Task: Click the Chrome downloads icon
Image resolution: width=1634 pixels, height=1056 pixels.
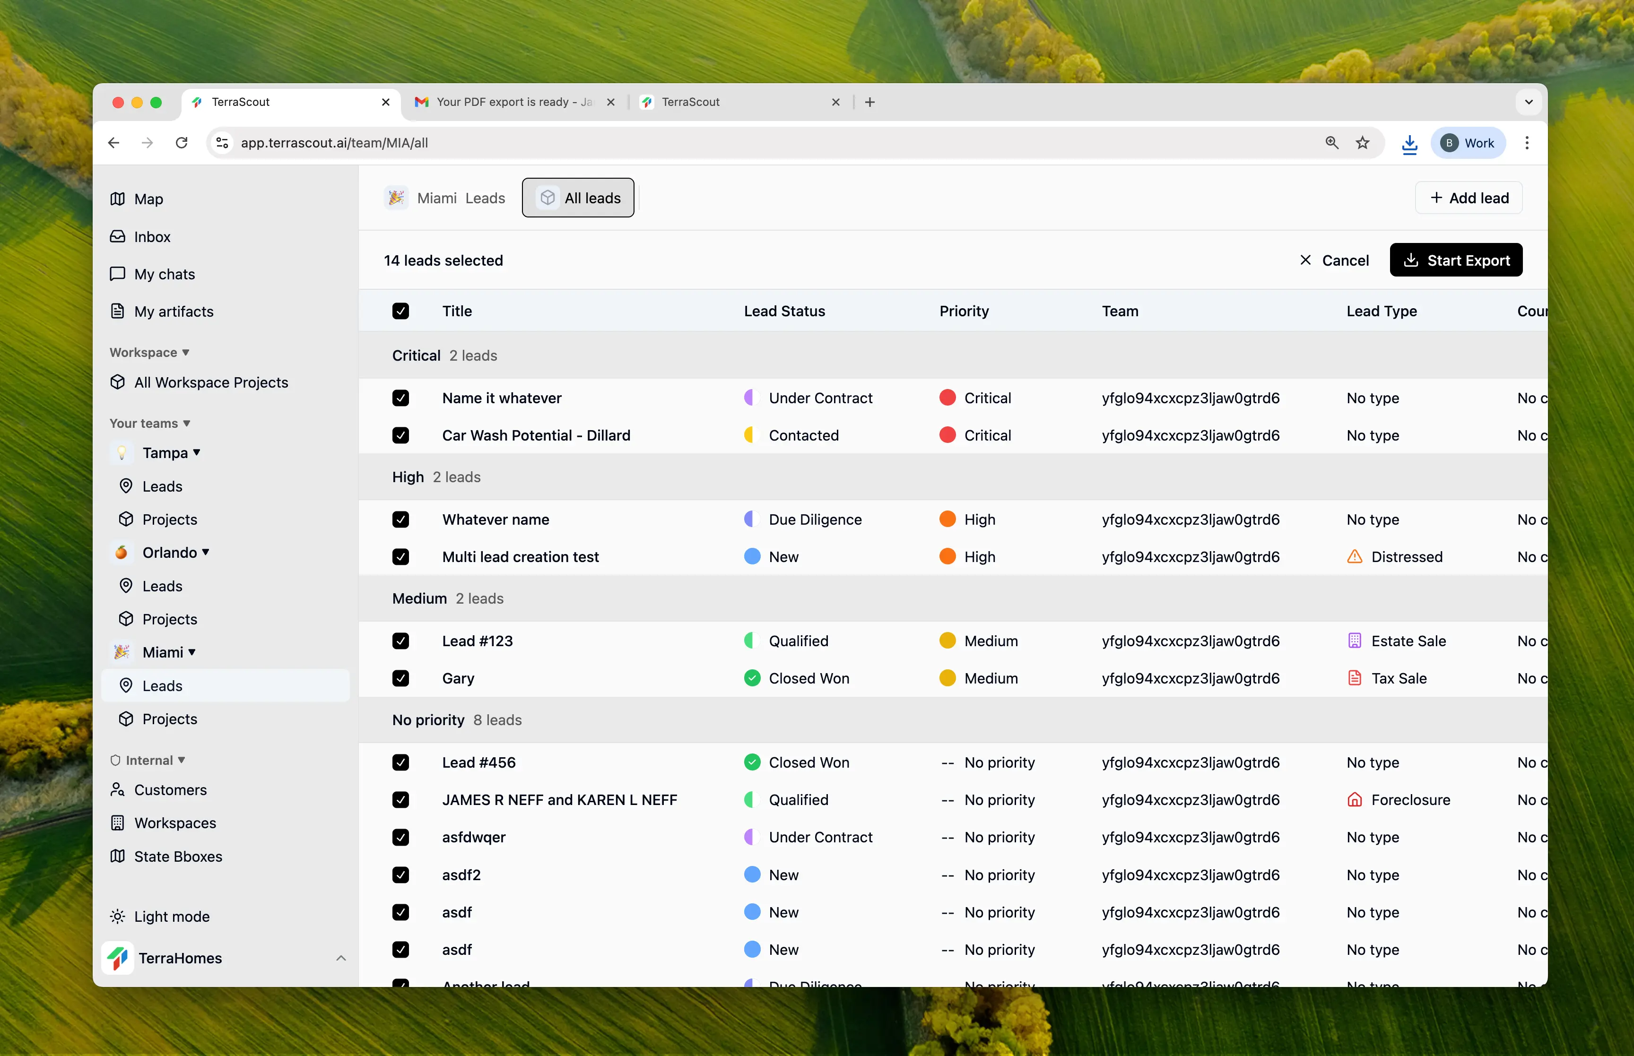Action: (1409, 143)
